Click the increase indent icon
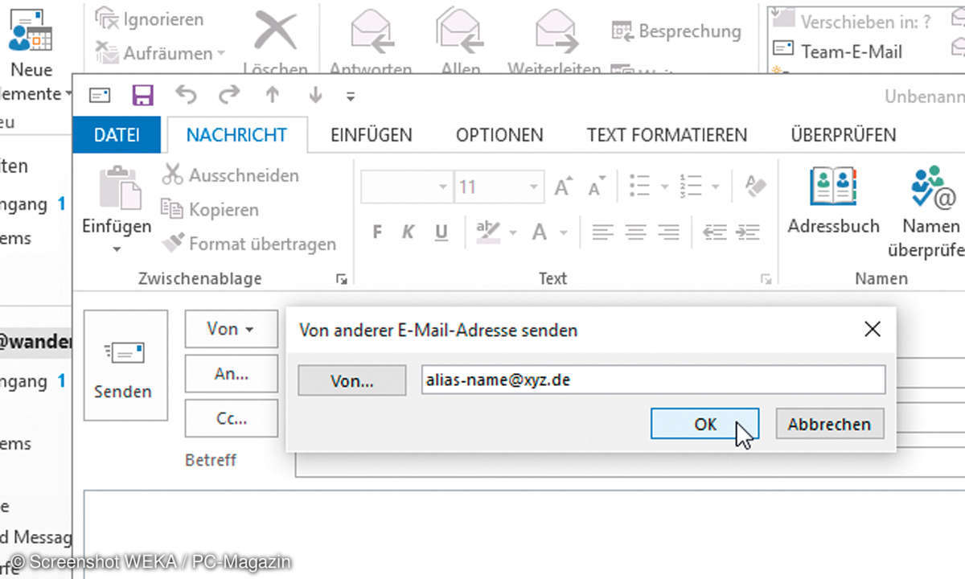 click(x=747, y=233)
